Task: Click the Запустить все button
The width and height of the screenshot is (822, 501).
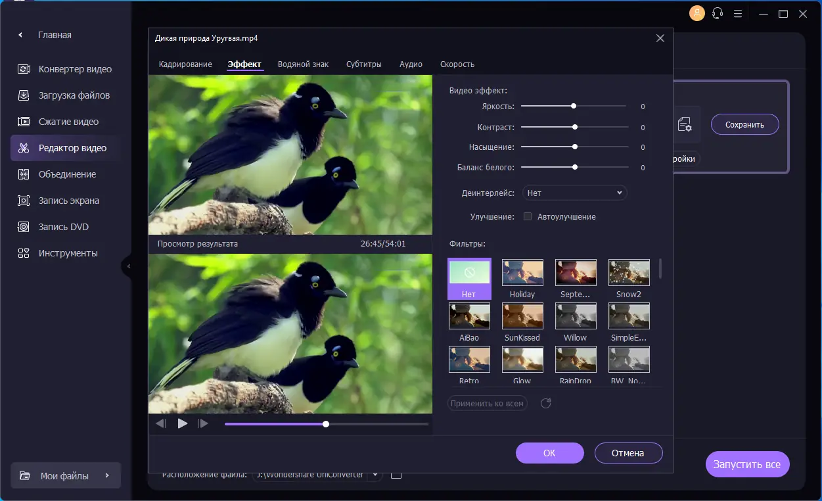Action: click(x=747, y=464)
